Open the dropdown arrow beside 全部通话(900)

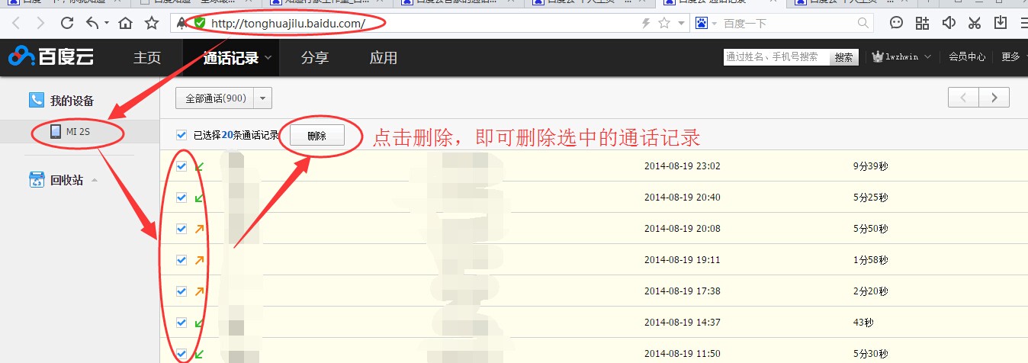click(x=262, y=98)
